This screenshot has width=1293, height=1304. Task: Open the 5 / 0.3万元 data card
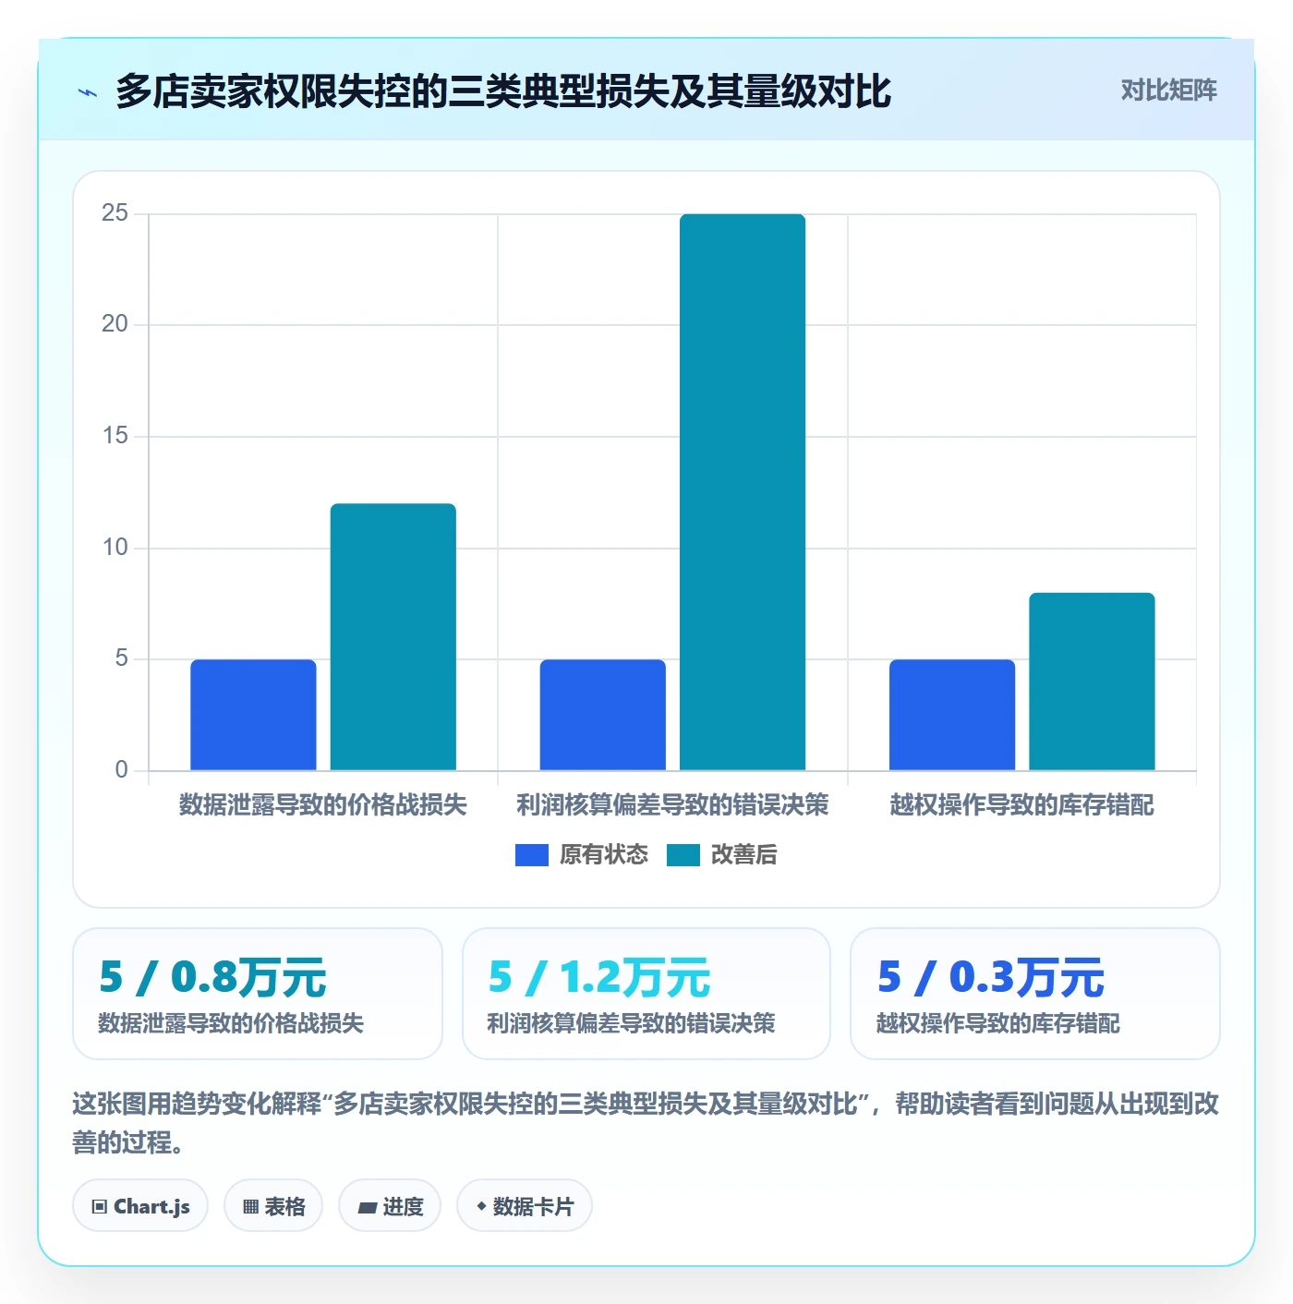1035,994
